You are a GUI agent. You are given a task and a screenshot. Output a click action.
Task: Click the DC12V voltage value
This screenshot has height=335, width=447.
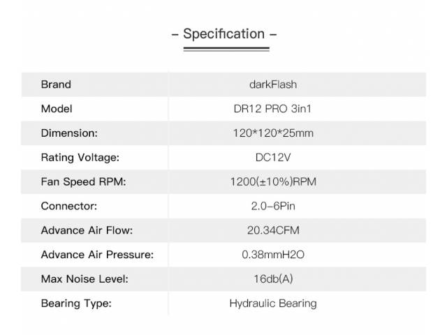273,157
